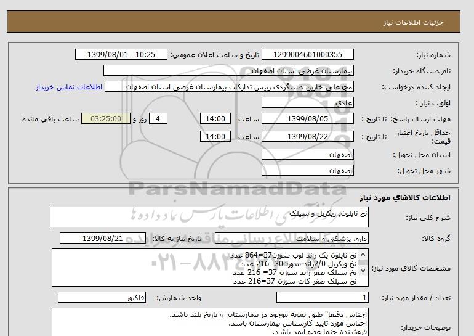Image resolution: width=474 pixels, height=336 pixels.
Task: Click the line نخ سیلک صفر کات سوزن 37
Action: [295, 282]
